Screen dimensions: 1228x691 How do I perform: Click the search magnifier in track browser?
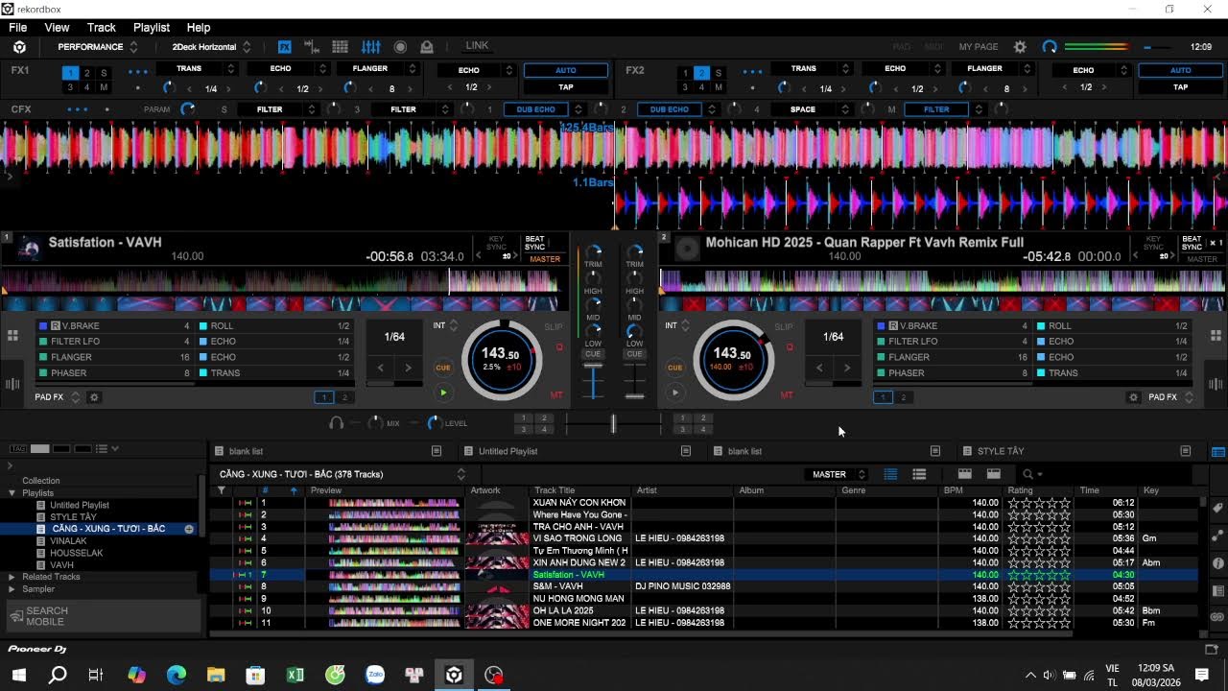click(1027, 474)
